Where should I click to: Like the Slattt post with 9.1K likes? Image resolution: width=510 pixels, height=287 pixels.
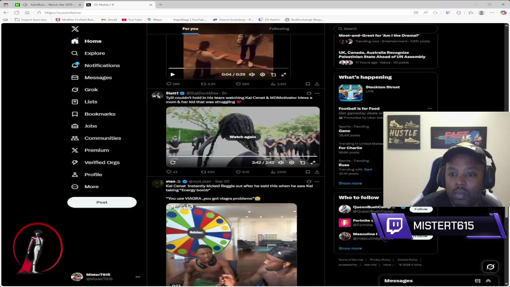coord(243,172)
